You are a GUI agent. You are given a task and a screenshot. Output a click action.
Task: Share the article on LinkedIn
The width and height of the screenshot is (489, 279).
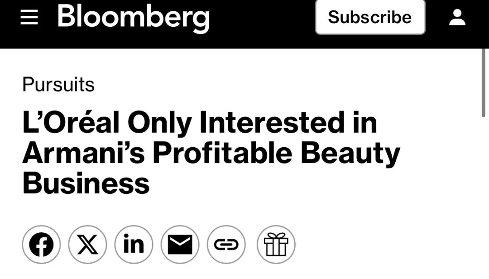[x=134, y=245]
